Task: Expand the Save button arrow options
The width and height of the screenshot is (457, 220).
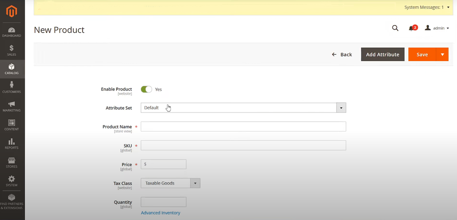Action: (442, 55)
